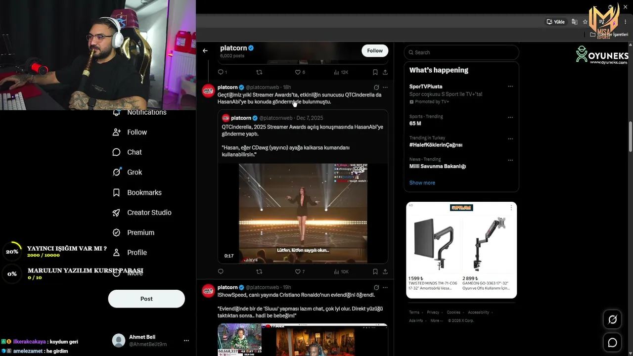Share the post with 12K views
The width and height of the screenshot is (633, 356).
[x=385, y=72]
